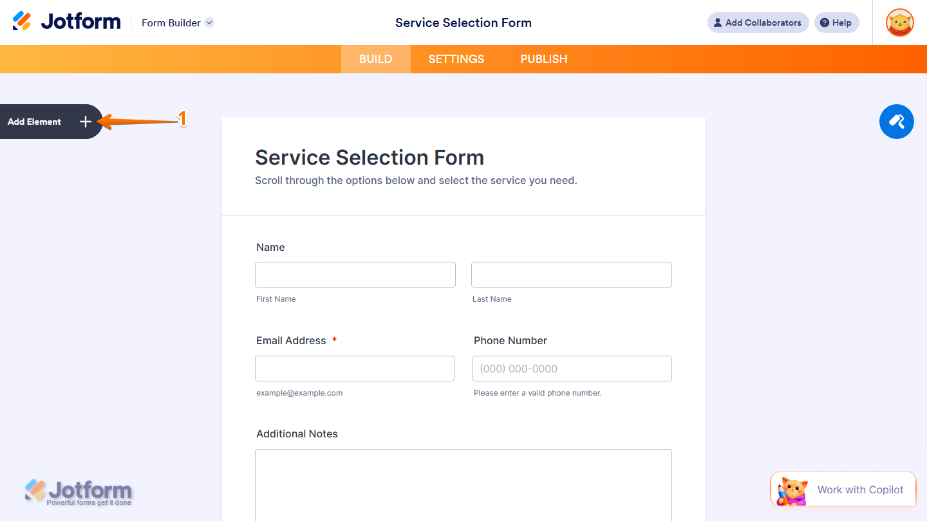Open the profile avatar menu
This screenshot has width=927, height=521.
pos(899,23)
